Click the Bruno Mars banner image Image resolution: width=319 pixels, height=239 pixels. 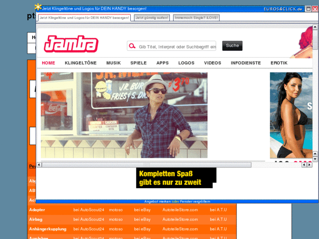pos(124,115)
